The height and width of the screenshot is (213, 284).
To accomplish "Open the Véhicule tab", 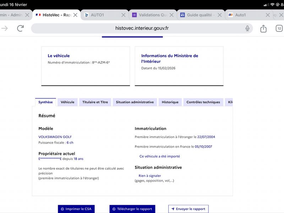I will [x=67, y=102].
